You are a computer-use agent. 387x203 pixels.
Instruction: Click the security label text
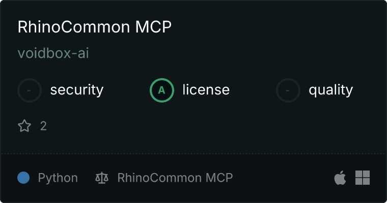pos(77,90)
